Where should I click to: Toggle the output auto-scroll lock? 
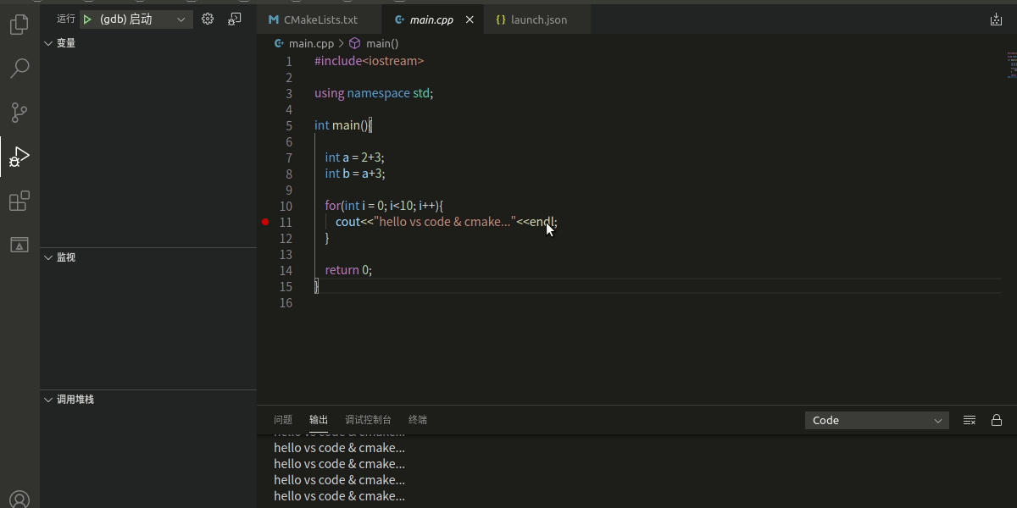tap(996, 419)
